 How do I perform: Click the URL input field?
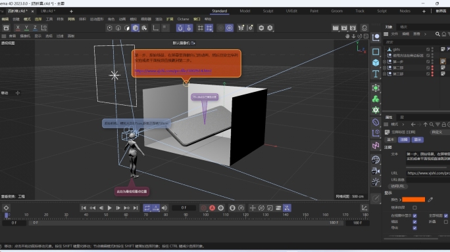point(428,173)
